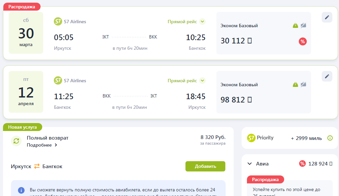Click the red percent discount badge at 30 112
Image resolution: width=339 pixels, height=196 pixels.
302,41
